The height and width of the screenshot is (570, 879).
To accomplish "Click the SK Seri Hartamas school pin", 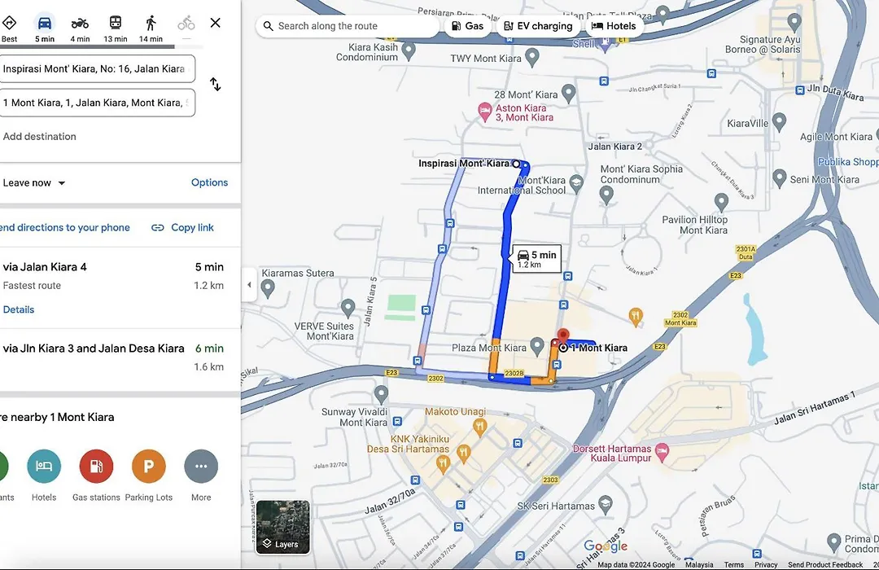I will [x=605, y=504].
